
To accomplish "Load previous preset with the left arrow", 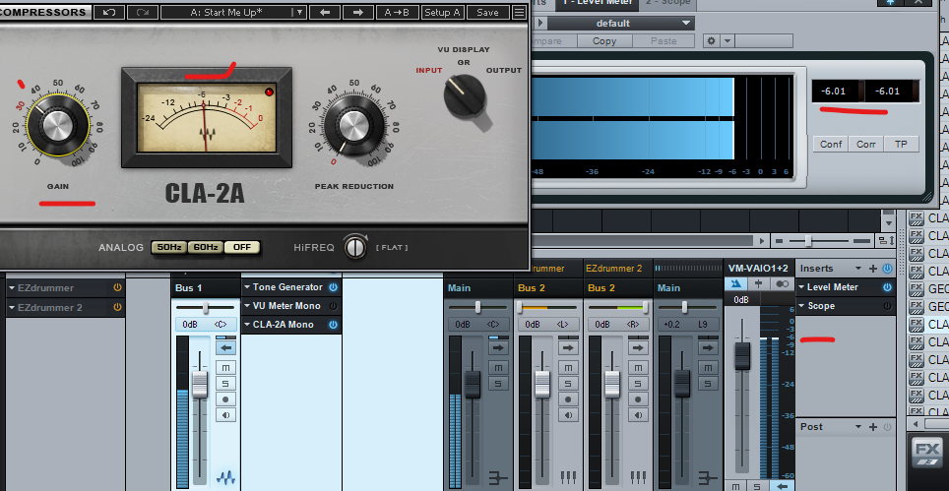I will pyautogui.click(x=324, y=13).
